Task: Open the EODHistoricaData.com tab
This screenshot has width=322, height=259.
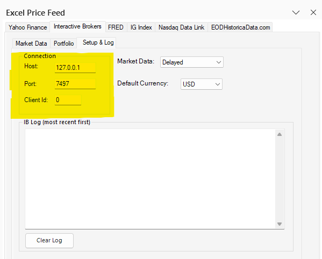Action: pyautogui.click(x=240, y=27)
